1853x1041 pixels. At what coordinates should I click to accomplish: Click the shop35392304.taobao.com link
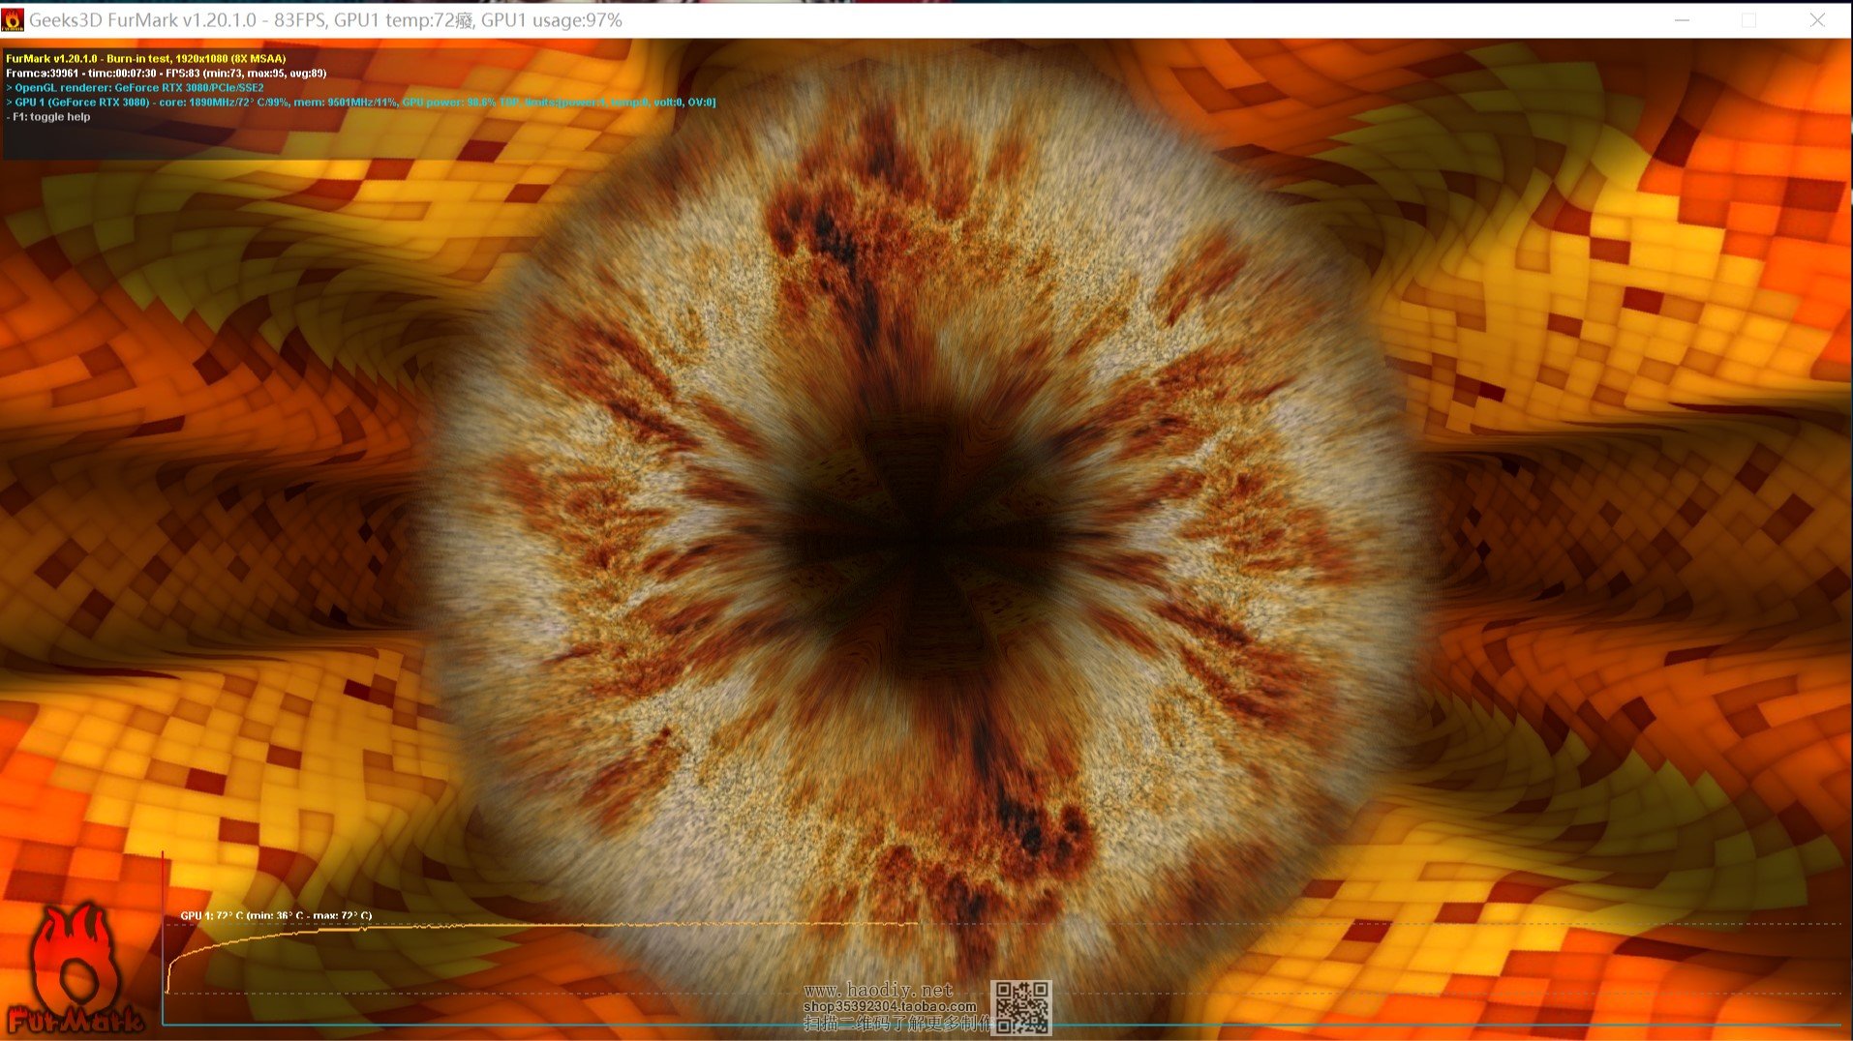[889, 1006]
